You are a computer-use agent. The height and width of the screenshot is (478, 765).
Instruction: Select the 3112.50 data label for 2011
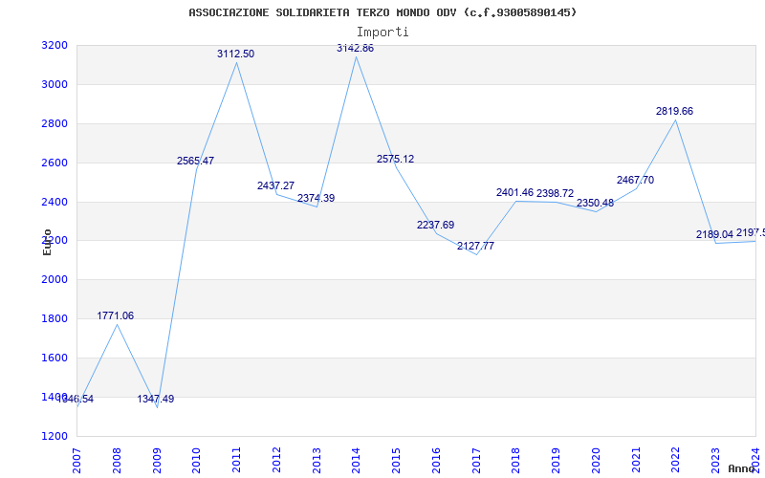tap(235, 54)
